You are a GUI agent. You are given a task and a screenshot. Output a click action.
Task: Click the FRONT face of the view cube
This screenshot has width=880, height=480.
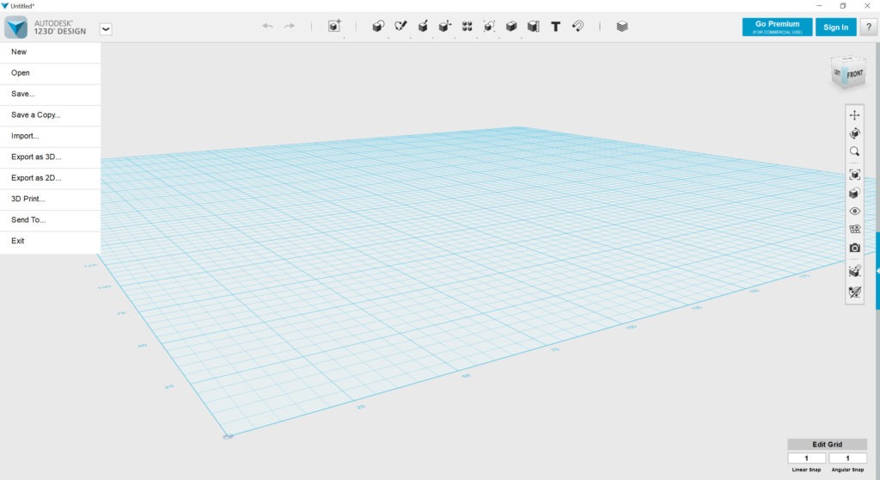pyautogui.click(x=854, y=75)
